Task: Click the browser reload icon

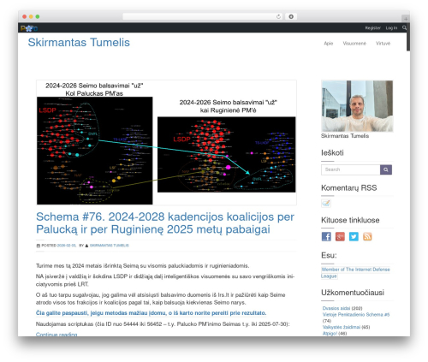Action: click(278, 16)
